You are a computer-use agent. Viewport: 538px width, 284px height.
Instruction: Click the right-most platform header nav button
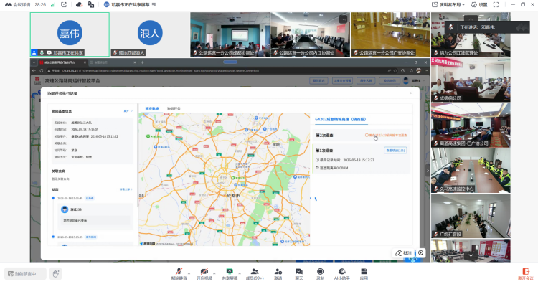pyautogui.click(x=390, y=80)
